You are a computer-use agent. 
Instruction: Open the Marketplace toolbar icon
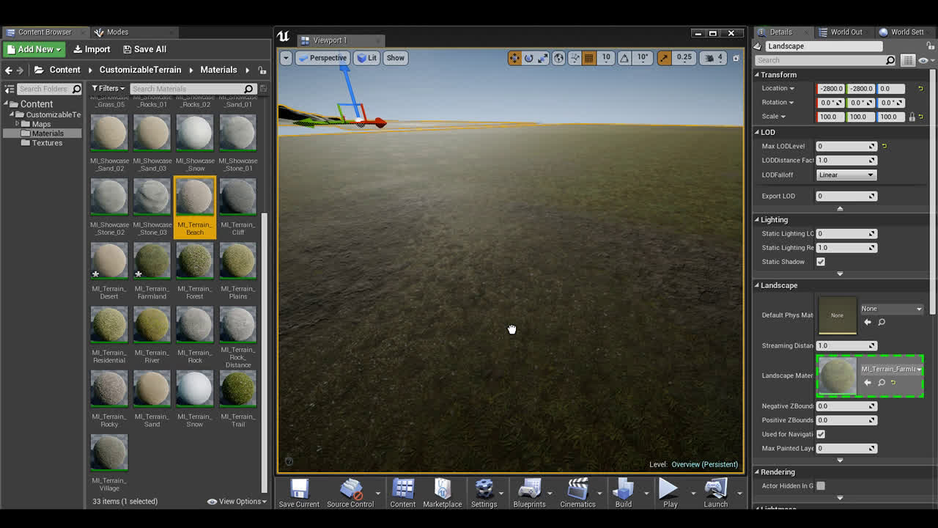[x=442, y=489]
